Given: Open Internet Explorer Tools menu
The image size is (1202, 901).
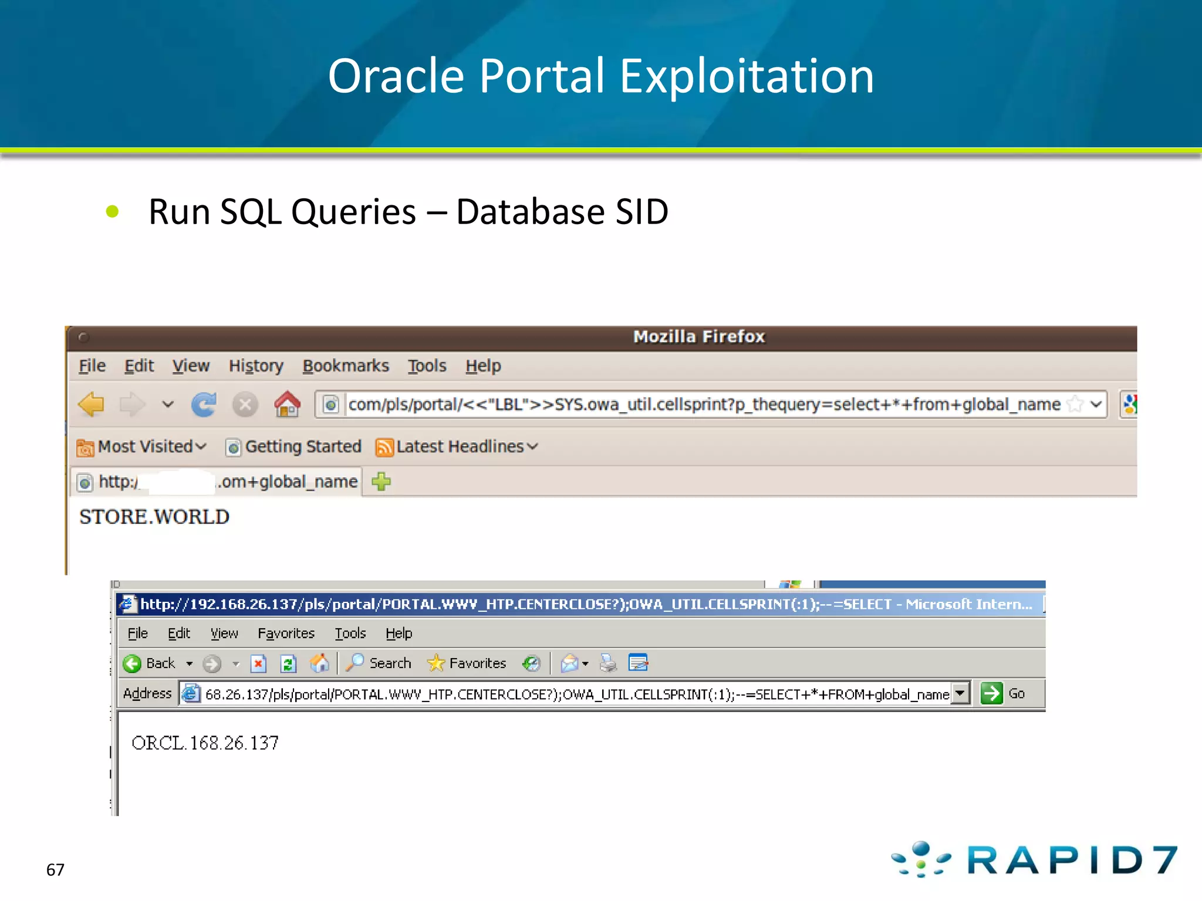Looking at the screenshot, I should [x=350, y=634].
